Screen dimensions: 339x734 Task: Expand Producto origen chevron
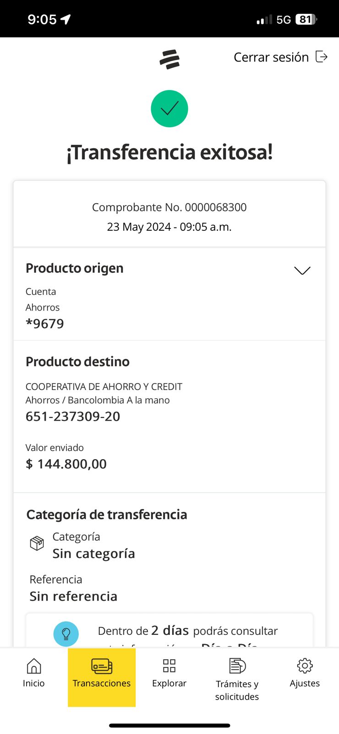coord(302,270)
